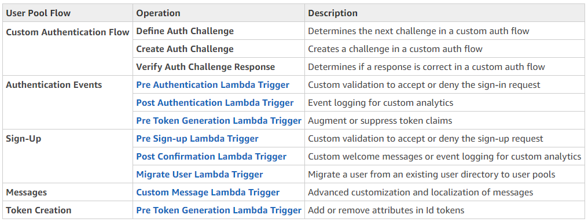Click the Token Creation row label

coord(39,210)
